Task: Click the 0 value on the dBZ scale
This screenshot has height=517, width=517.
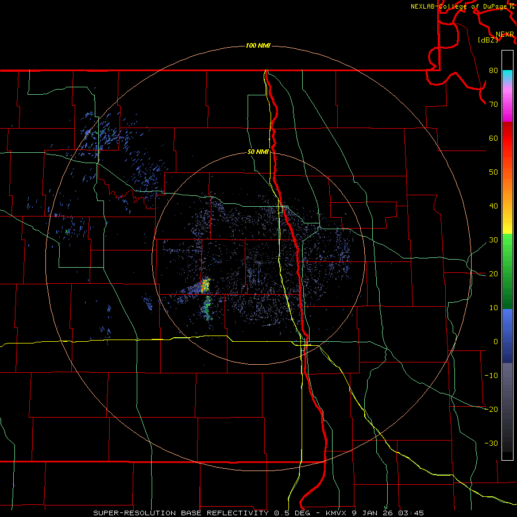Action: [496, 342]
